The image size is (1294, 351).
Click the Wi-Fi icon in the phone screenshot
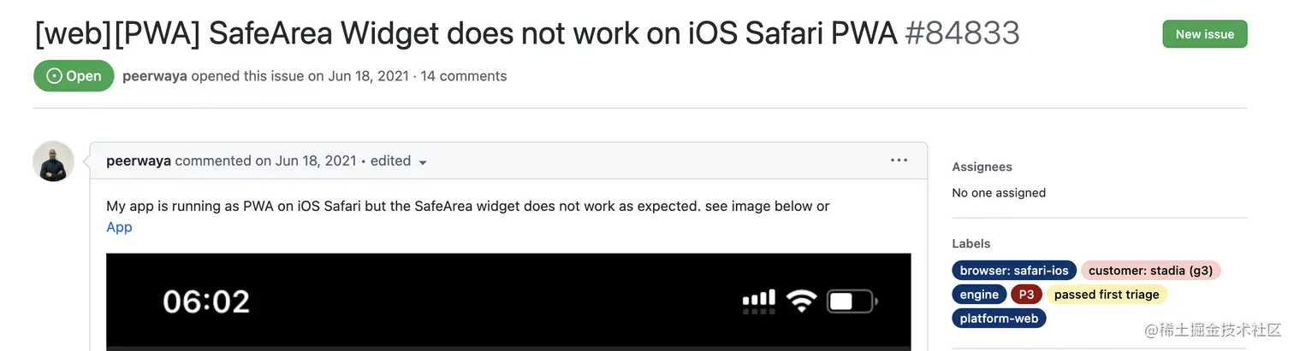801,301
